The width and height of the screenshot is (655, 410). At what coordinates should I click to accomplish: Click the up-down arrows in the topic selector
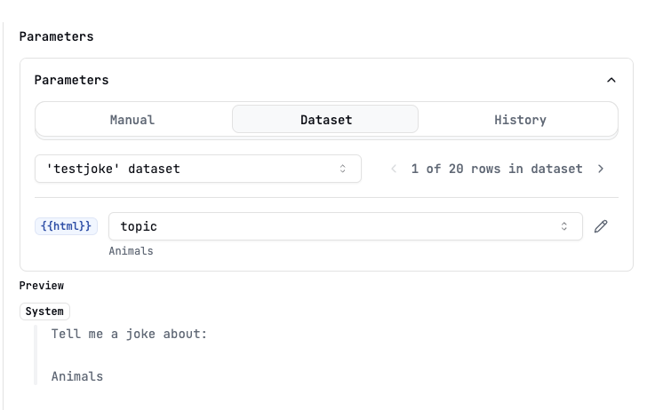564,226
